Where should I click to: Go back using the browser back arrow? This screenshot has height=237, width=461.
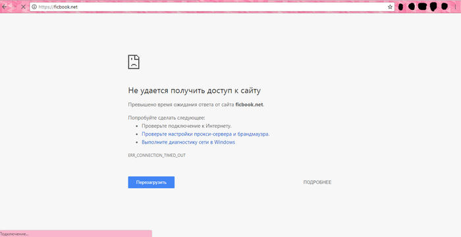coord(4,7)
